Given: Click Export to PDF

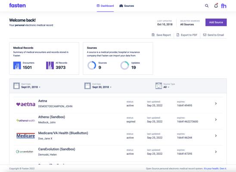Looking at the screenshot, I should coord(187,35).
